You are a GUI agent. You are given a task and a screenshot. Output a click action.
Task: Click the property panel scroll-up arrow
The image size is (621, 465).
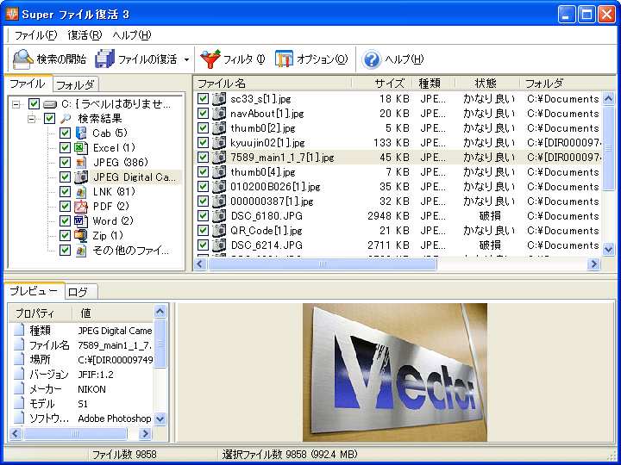click(160, 312)
